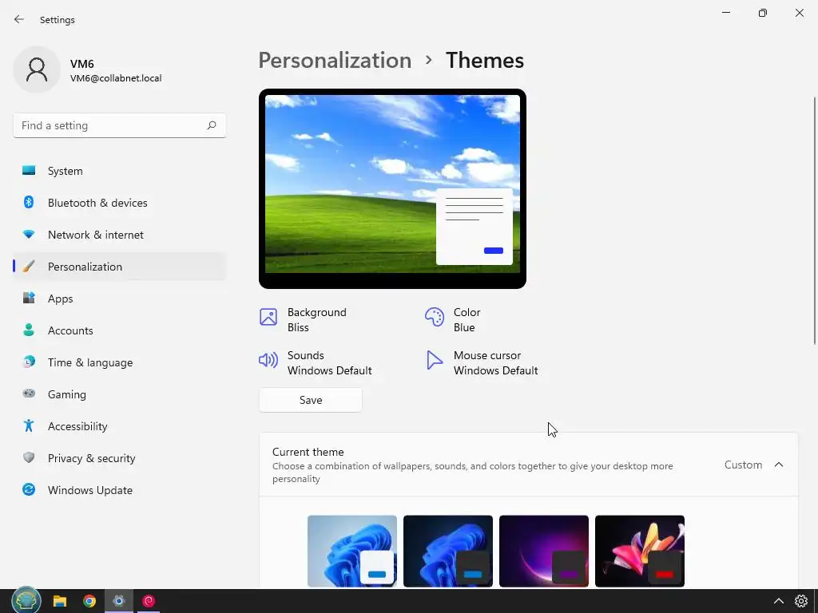Viewport: 818px width, 613px height.
Task: Select the Windows dark bloom theme
Action: 447,551
